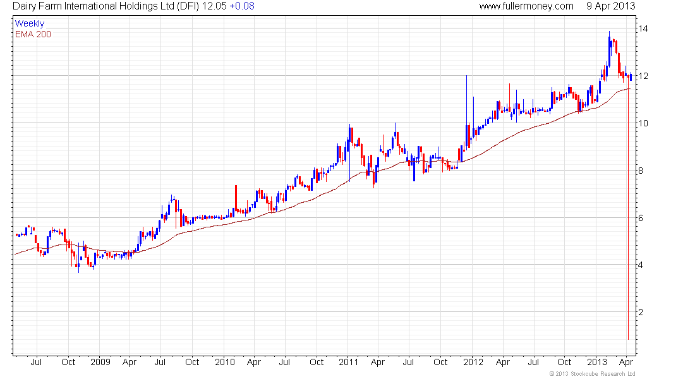Click the x-axis label '2012'
Image resolution: width=695 pixels, height=379 pixels.
click(x=473, y=362)
